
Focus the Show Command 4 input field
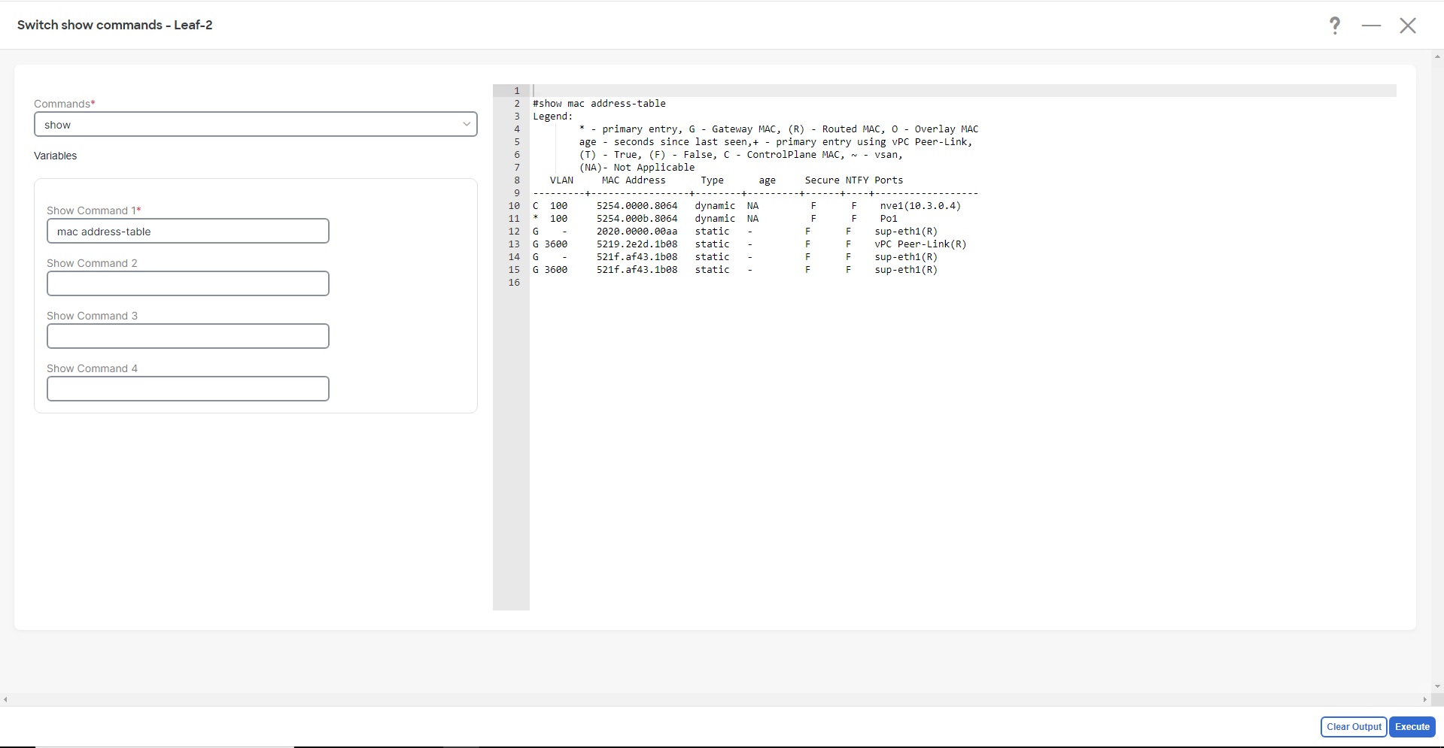pos(188,389)
